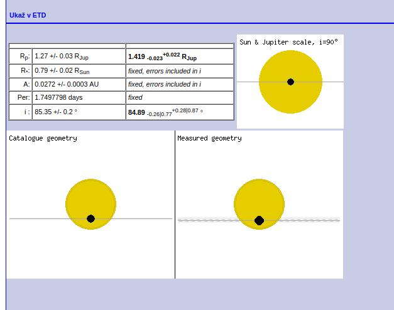Open the 'Ukaž v ETD' link
The height and width of the screenshot is (310, 394).
tap(28, 14)
